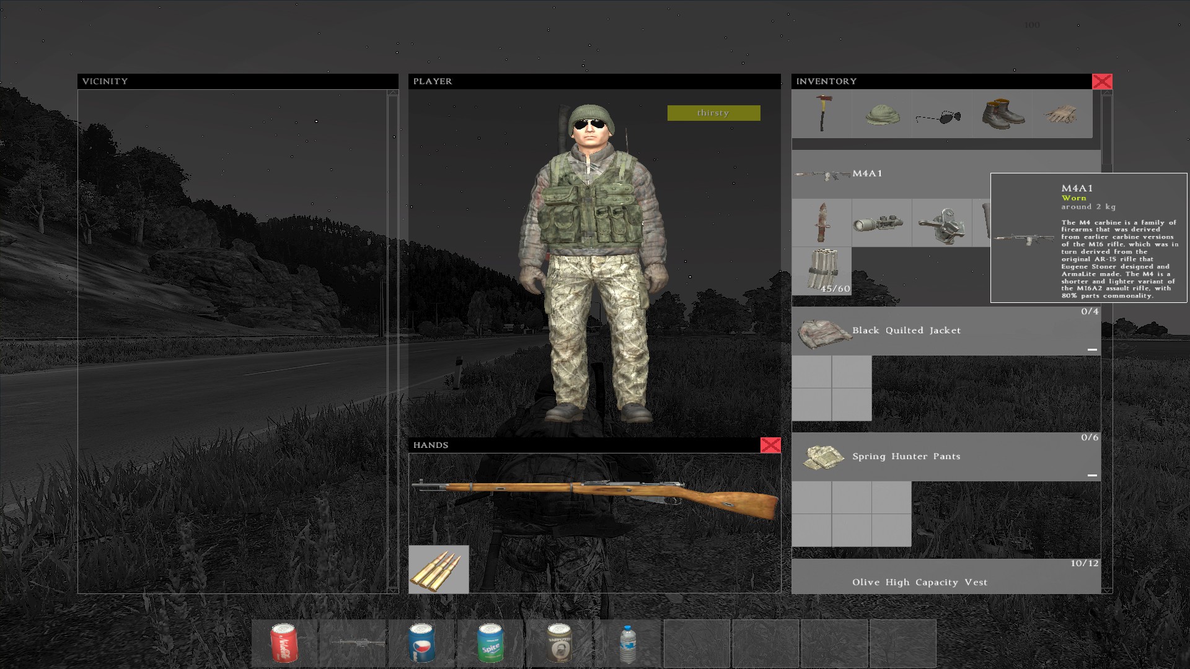Click the green beanie hat slot
The height and width of the screenshot is (669, 1190).
[x=882, y=114]
